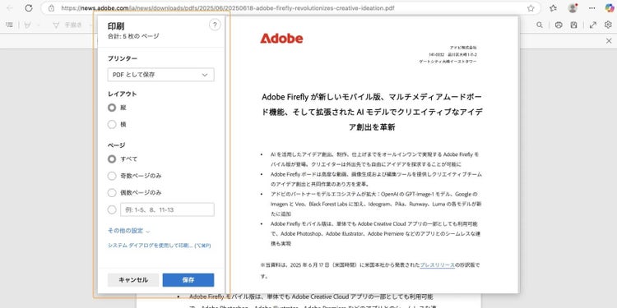Image resolution: width=617 pixels, height=308 pixels.
Task: Select the custom page range radio button
Action: (x=112, y=209)
